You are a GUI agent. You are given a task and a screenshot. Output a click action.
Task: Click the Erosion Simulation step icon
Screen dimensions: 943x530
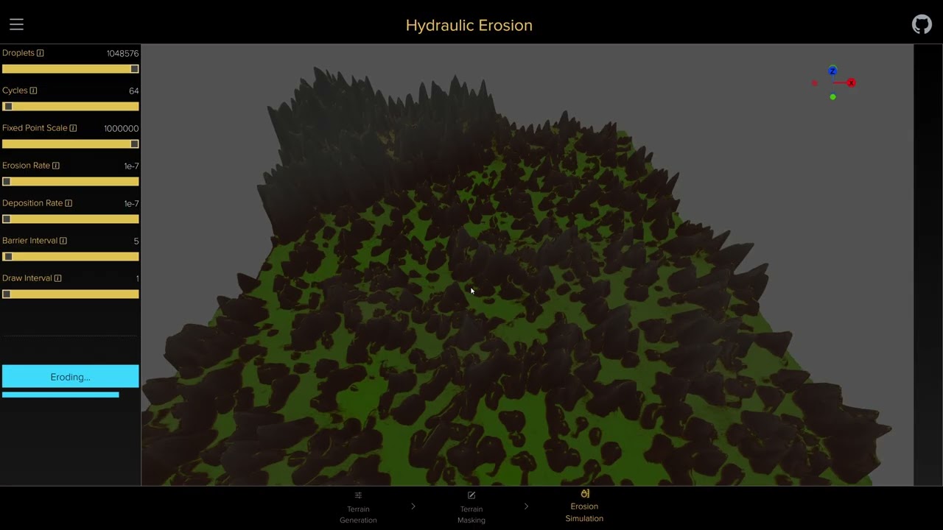point(585,493)
